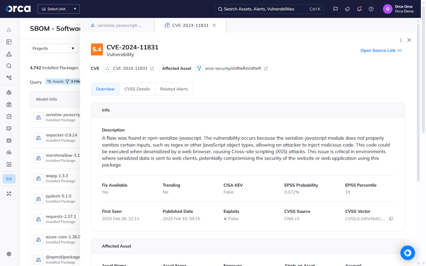Click the lock icon in left sidebar

pyautogui.click(x=9, y=30)
